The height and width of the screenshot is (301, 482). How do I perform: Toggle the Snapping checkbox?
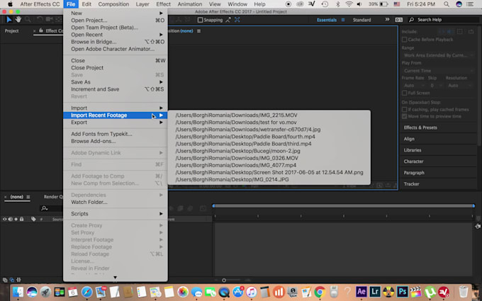pyautogui.click(x=201, y=20)
